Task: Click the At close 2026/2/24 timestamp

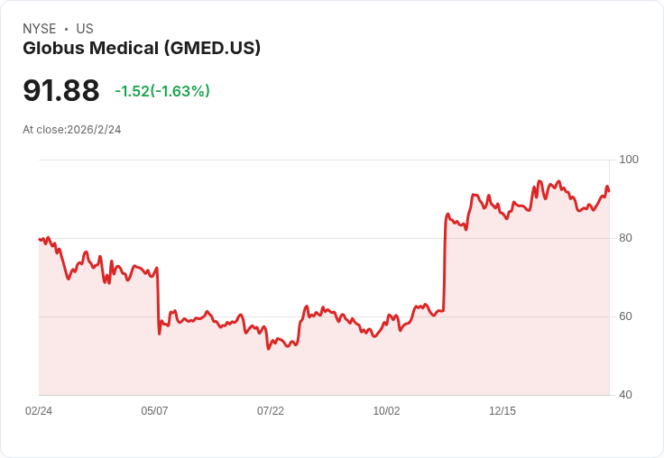Action: (72, 129)
